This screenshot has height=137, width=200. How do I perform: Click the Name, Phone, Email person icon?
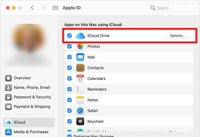click(x=9, y=87)
